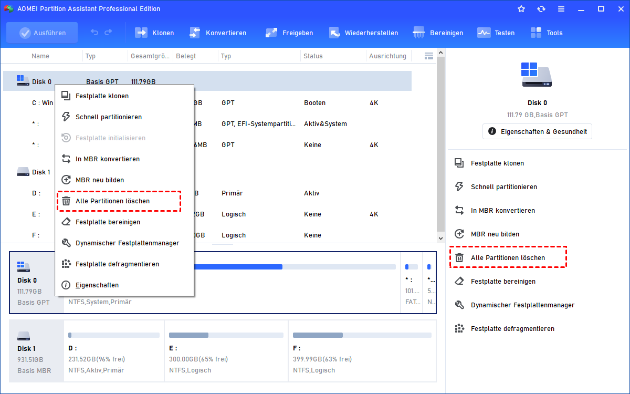The width and height of the screenshot is (630, 394).
Task: Open the Testen toolbar menu
Action: pyautogui.click(x=496, y=33)
